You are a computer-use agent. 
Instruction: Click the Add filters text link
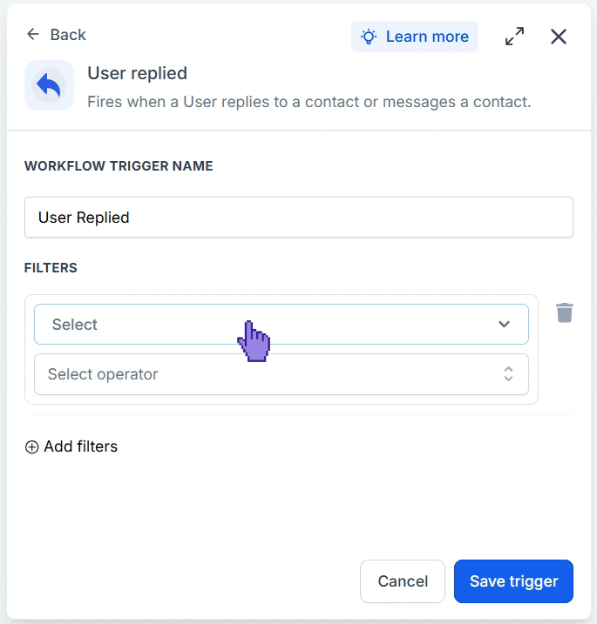click(81, 446)
